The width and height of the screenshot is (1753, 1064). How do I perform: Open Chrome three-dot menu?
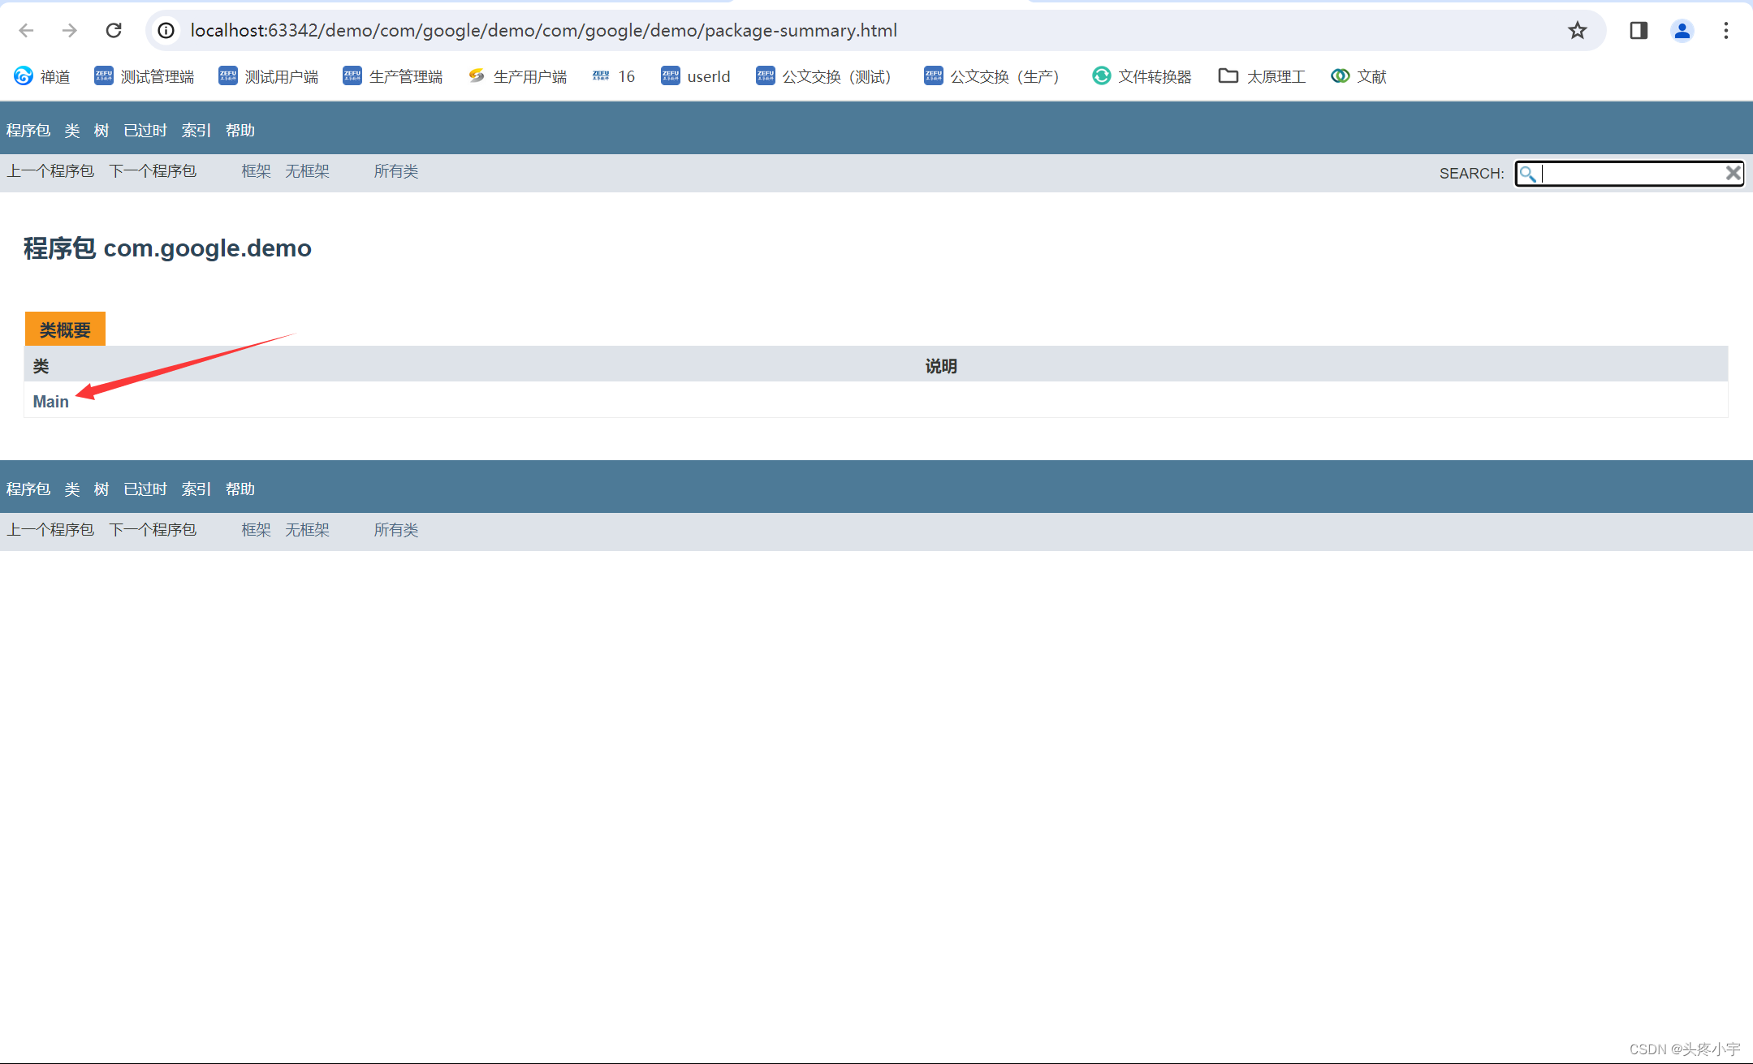1726,31
